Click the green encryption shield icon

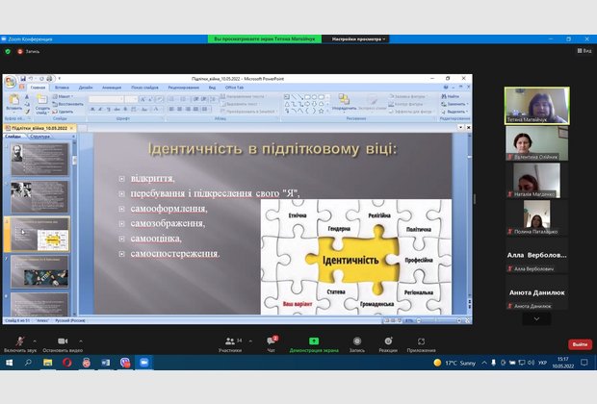coord(8,51)
